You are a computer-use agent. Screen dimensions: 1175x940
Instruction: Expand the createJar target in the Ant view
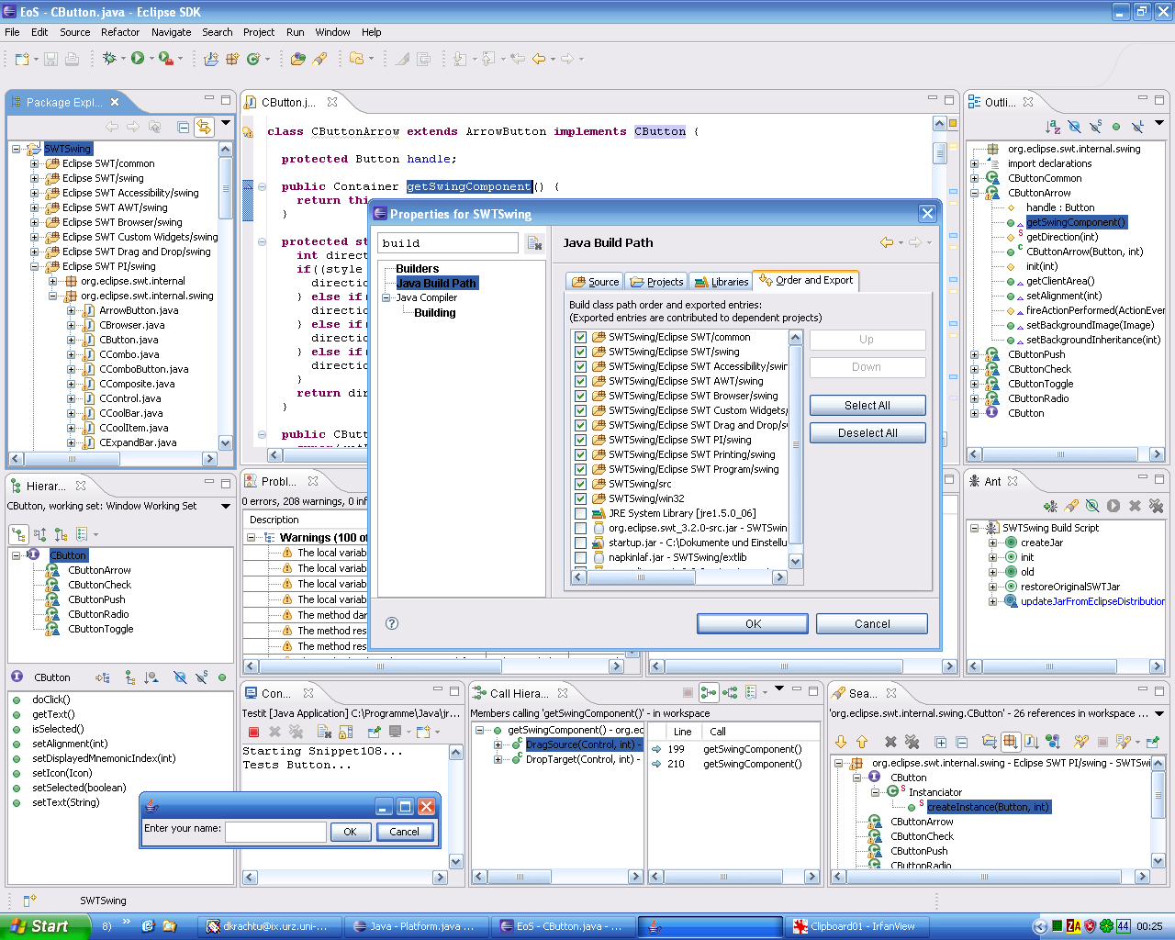(992, 543)
